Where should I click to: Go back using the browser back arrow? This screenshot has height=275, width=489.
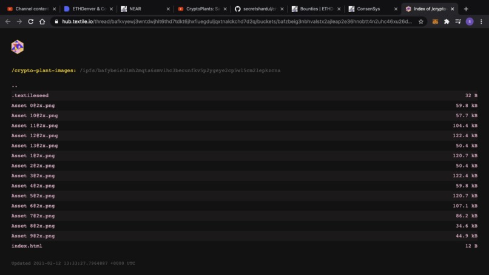[x=8, y=21]
